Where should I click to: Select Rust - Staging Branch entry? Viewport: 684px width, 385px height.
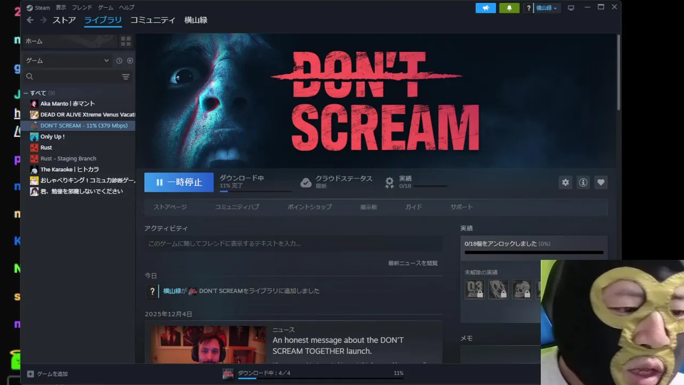point(78,158)
